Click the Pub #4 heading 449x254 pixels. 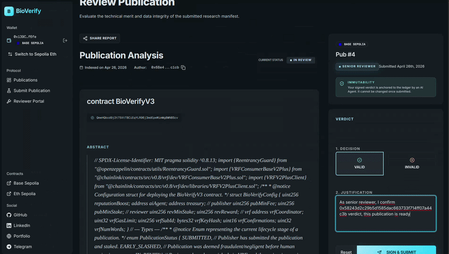point(345,54)
